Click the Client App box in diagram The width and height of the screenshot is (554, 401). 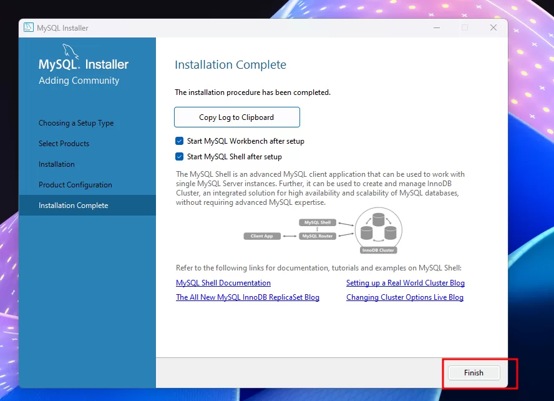263,236
